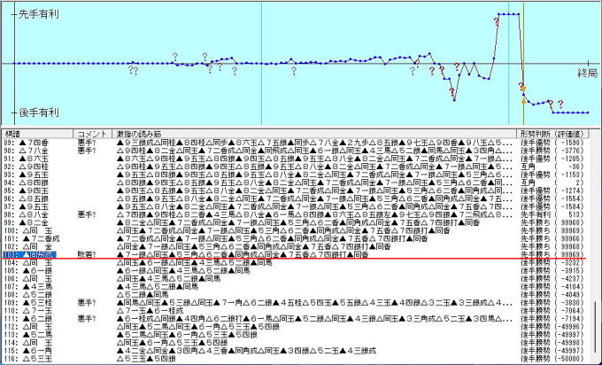Click the leftmost double question mark on the graph
Screen dimensions: 602x365
[133, 70]
